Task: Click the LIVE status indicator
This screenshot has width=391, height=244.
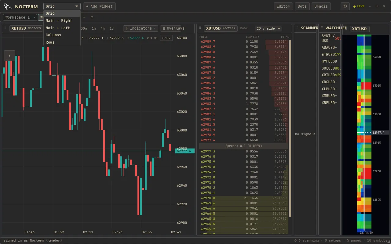Action: [x=359, y=6]
